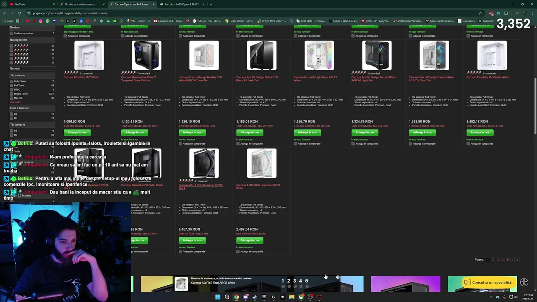This screenshot has height=302, width=537.
Task: Open a new browser tab
Action: (211, 4)
